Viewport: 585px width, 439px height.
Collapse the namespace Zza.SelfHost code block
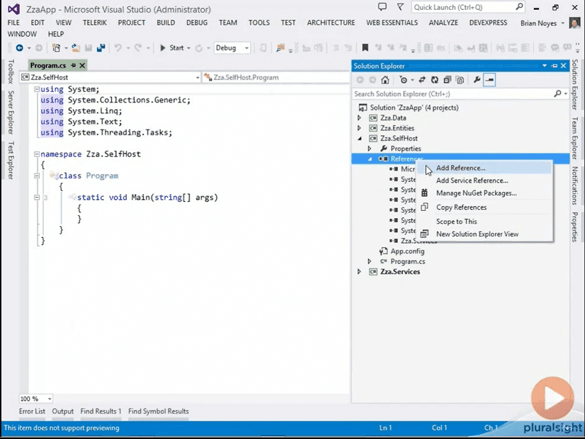point(36,154)
